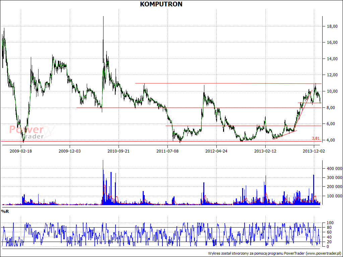The image size is (343, 257).
Task: Click the PowerTrader credit text at bottom
Action: 275,253
